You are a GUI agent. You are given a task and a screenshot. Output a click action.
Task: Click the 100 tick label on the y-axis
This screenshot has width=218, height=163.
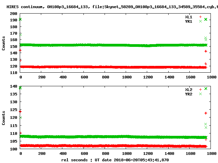click(x=14, y=149)
